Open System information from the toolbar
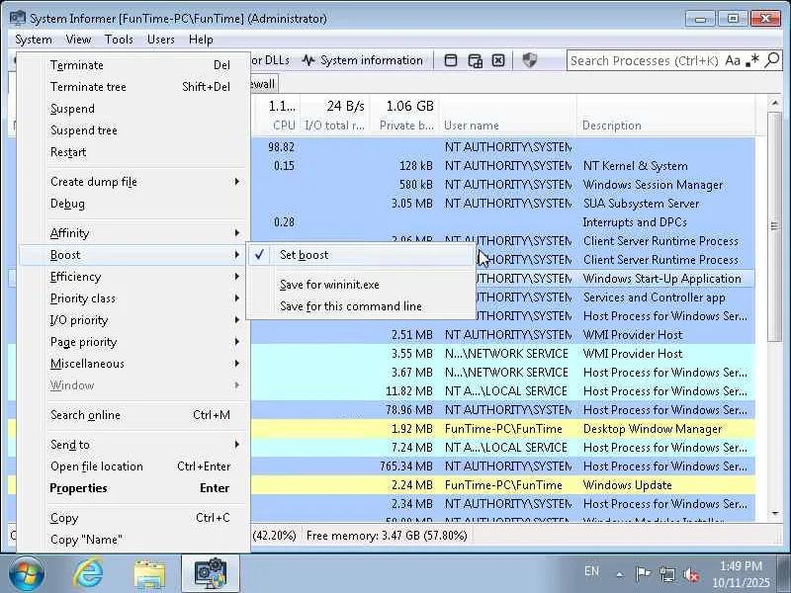791x593 pixels. [x=362, y=60]
